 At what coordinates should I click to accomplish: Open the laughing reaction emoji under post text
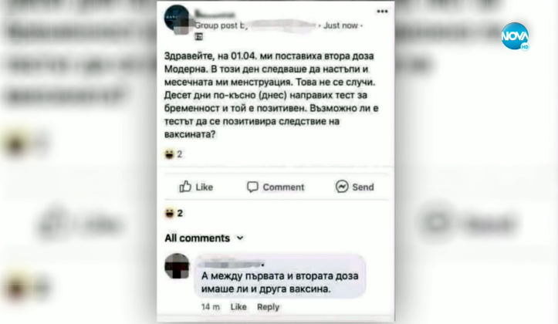[169, 154]
